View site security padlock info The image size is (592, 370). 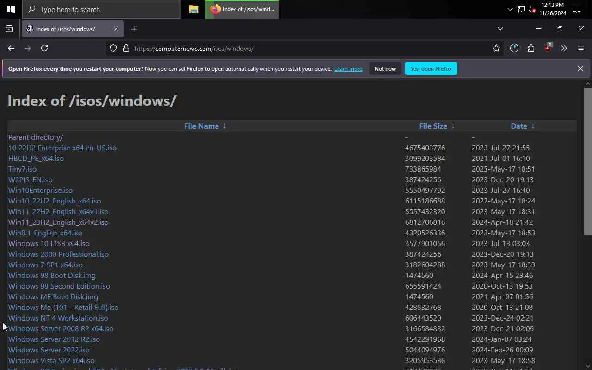tap(126, 48)
